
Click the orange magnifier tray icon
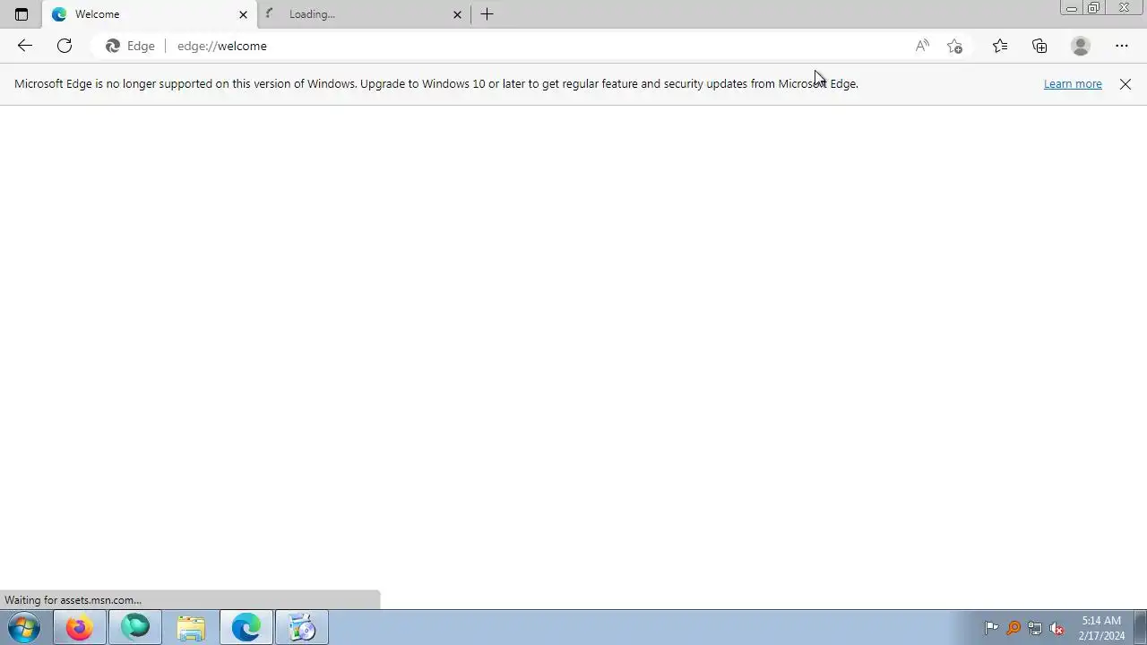1013,628
